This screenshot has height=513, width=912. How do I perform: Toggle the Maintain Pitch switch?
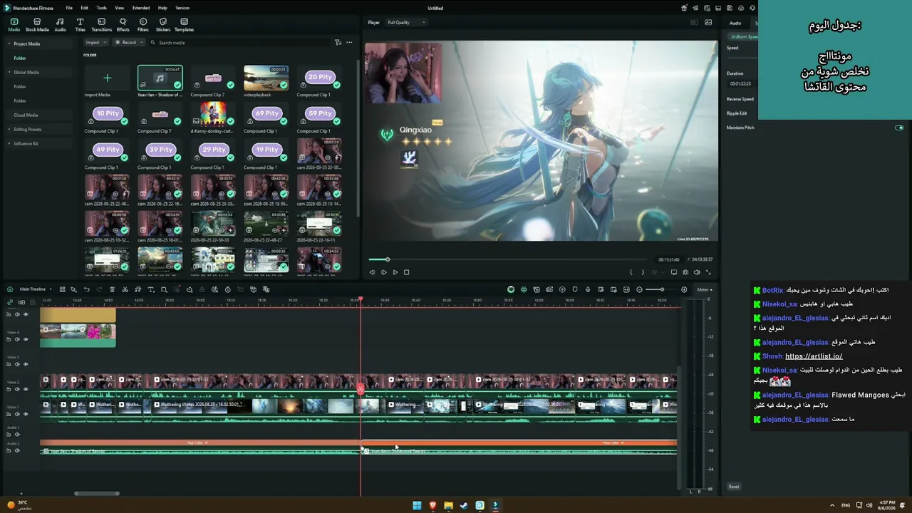pyautogui.click(x=899, y=128)
